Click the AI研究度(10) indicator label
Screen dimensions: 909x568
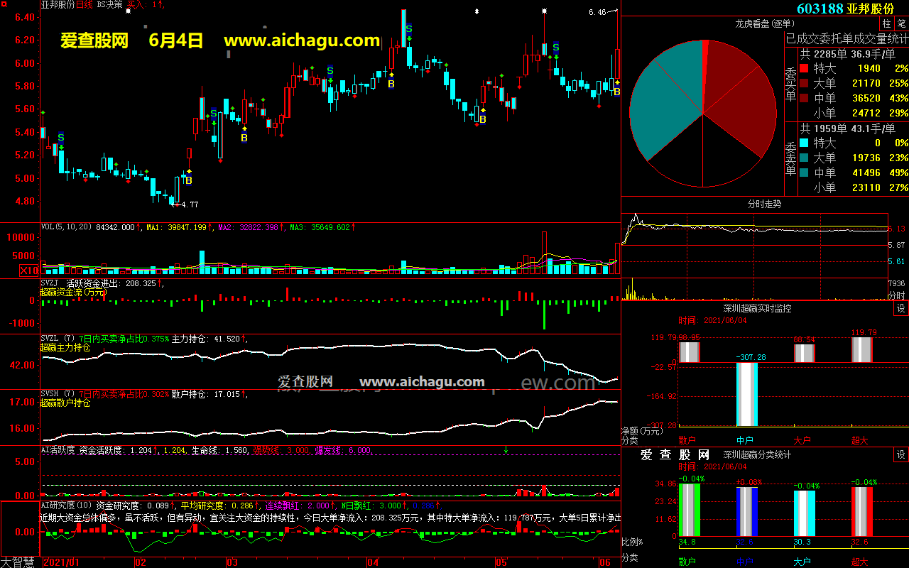pos(67,506)
